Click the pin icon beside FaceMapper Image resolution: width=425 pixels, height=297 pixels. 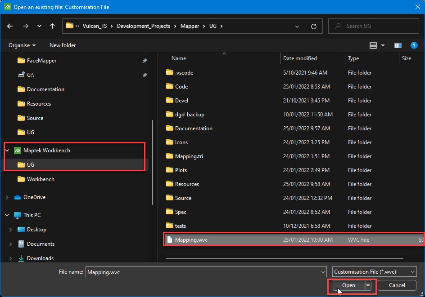pos(145,61)
